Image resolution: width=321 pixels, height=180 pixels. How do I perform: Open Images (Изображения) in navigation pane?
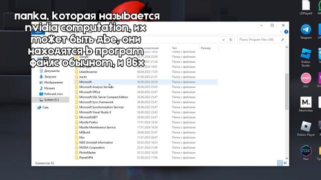(x=51, y=82)
